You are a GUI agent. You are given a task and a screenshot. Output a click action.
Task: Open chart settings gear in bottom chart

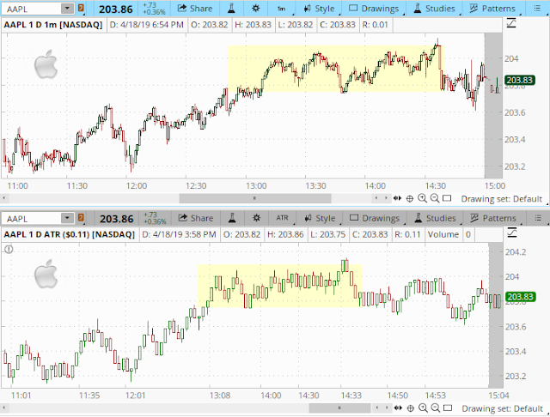256,219
